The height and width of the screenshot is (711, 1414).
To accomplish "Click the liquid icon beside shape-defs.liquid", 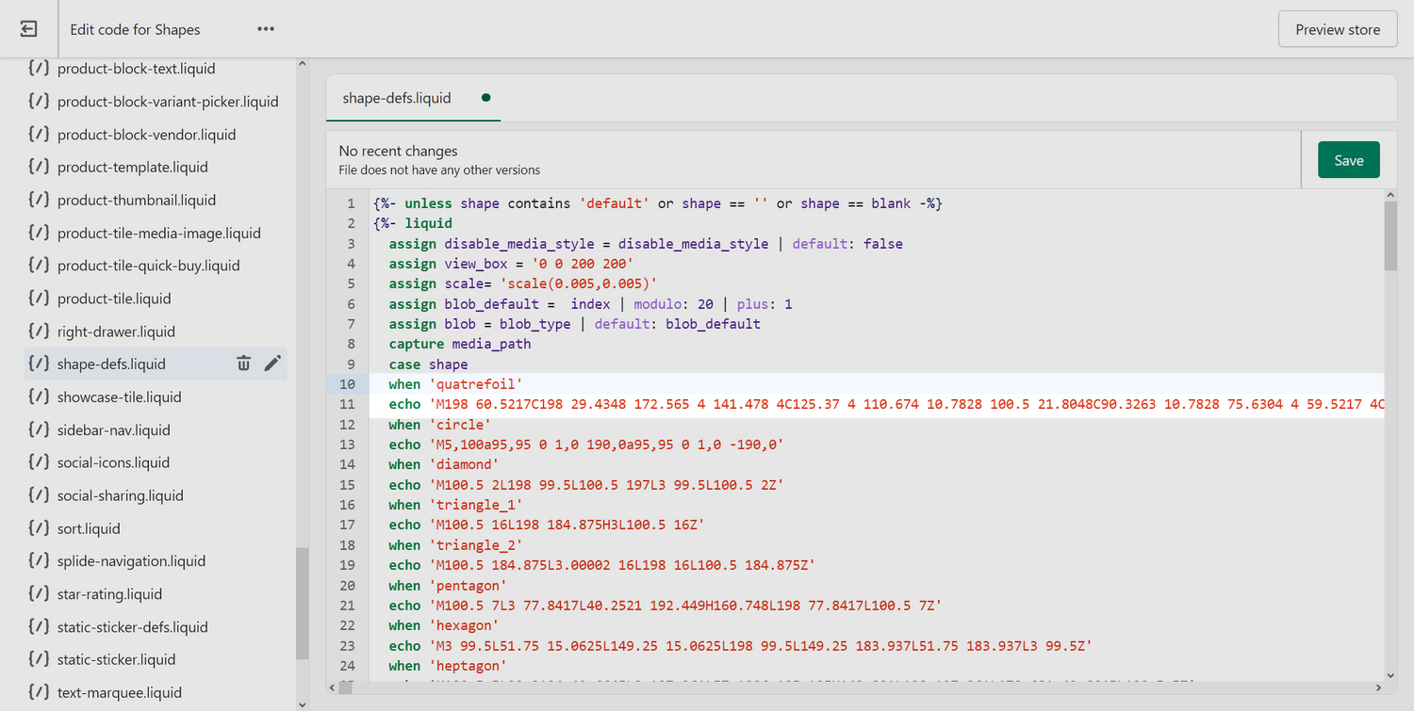I will (39, 364).
